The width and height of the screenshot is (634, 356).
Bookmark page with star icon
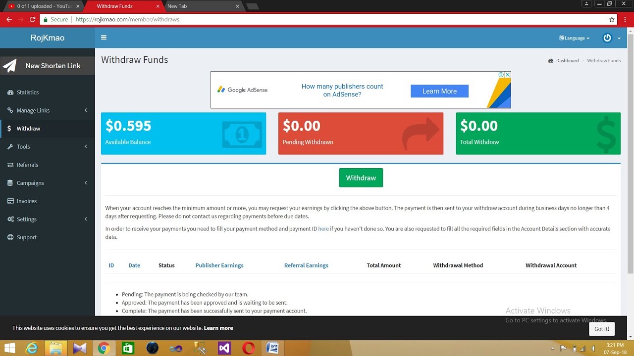point(612,19)
